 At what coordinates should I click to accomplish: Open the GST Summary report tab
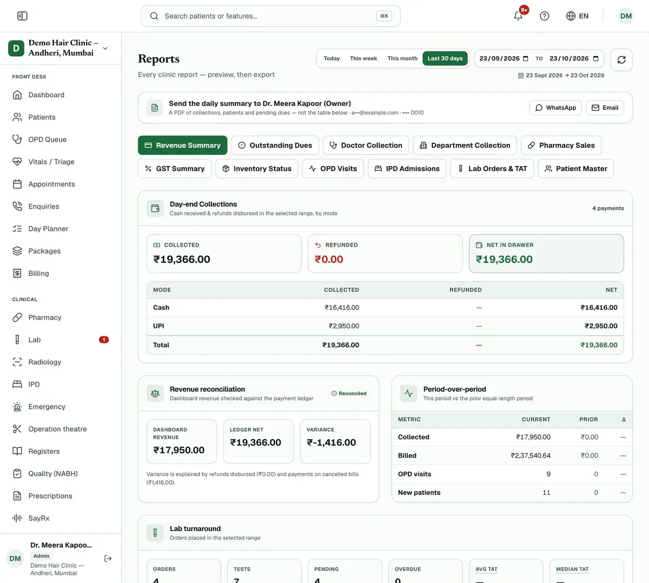click(175, 169)
